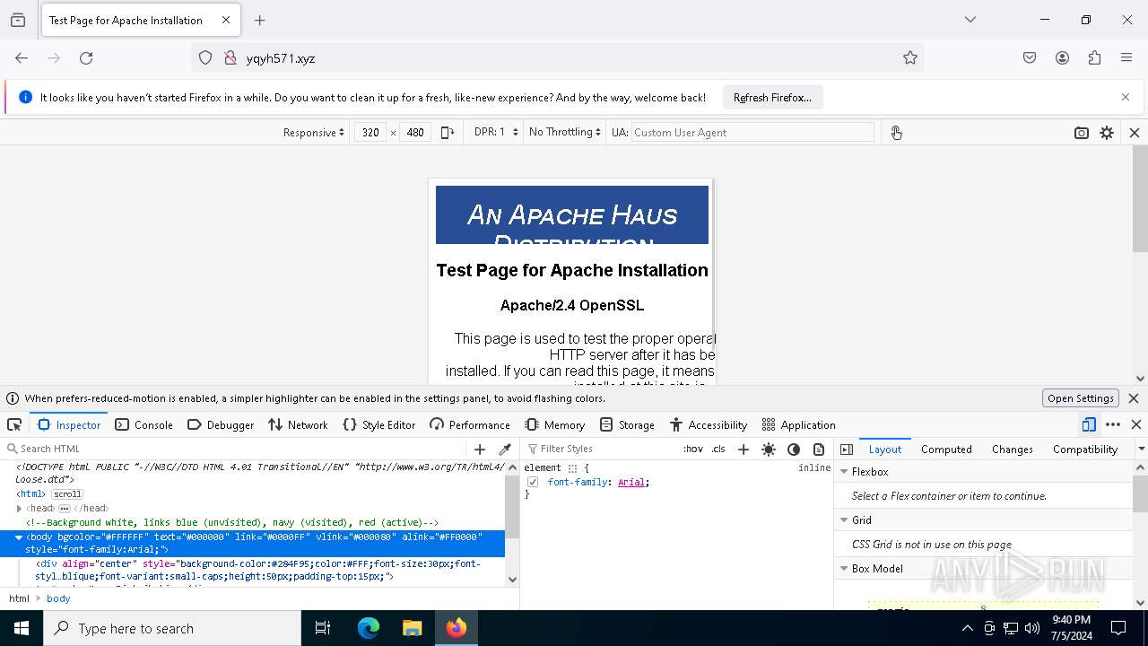This screenshot has width=1148, height=646.
Task: Open responsive design settings gear
Action: (x=1107, y=132)
